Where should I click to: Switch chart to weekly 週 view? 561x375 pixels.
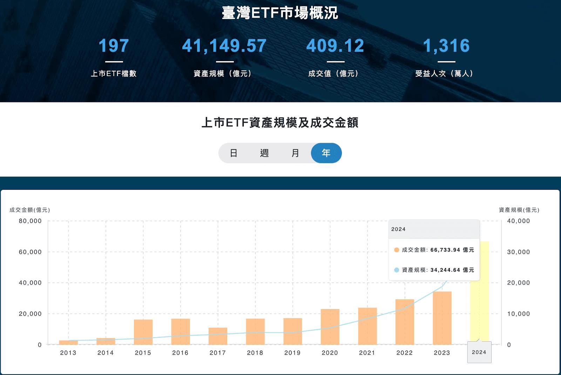[264, 153]
